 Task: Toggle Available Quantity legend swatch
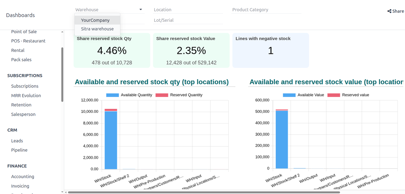pos(112,95)
